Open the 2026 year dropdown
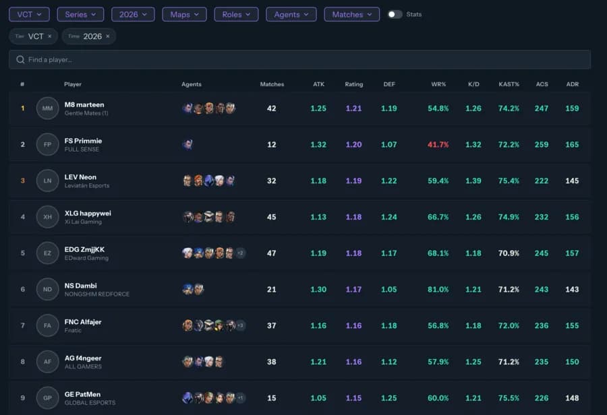The height and width of the screenshot is (415, 607). pos(133,14)
